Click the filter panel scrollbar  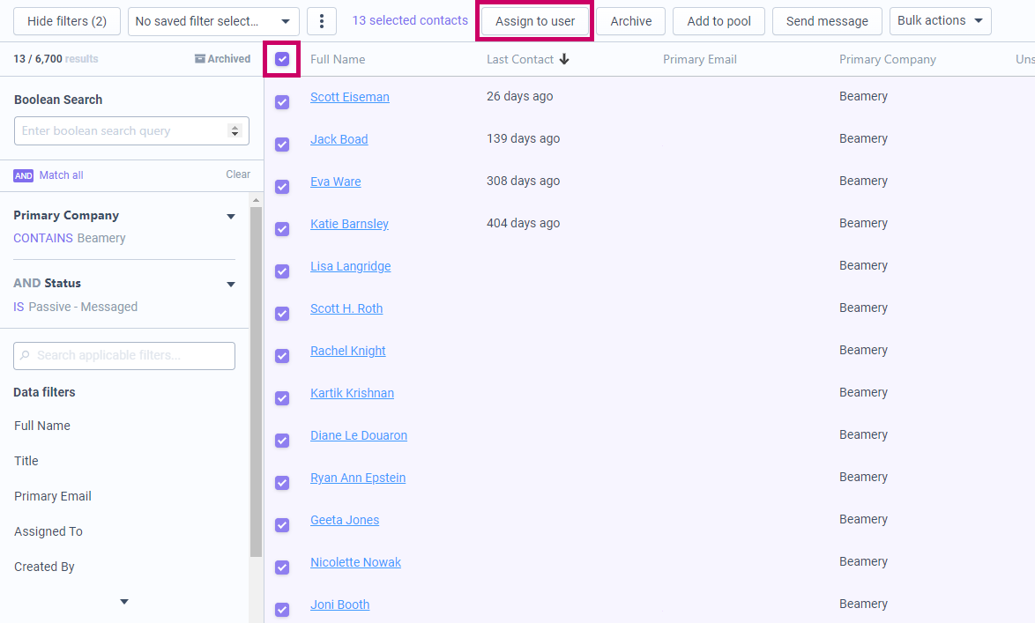click(257, 382)
